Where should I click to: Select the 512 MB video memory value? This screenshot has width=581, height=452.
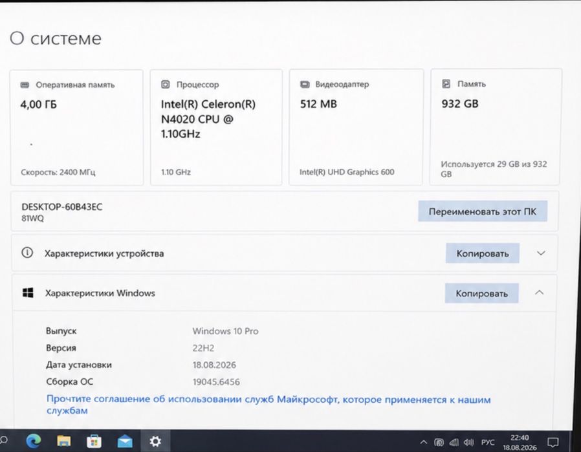(318, 104)
